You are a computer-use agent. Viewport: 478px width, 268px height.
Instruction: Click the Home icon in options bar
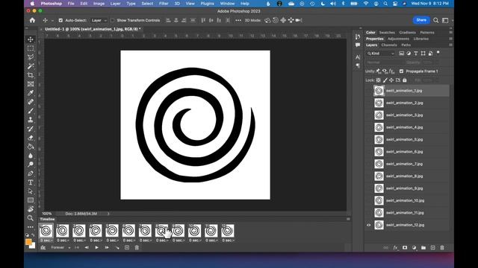(x=32, y=20)
